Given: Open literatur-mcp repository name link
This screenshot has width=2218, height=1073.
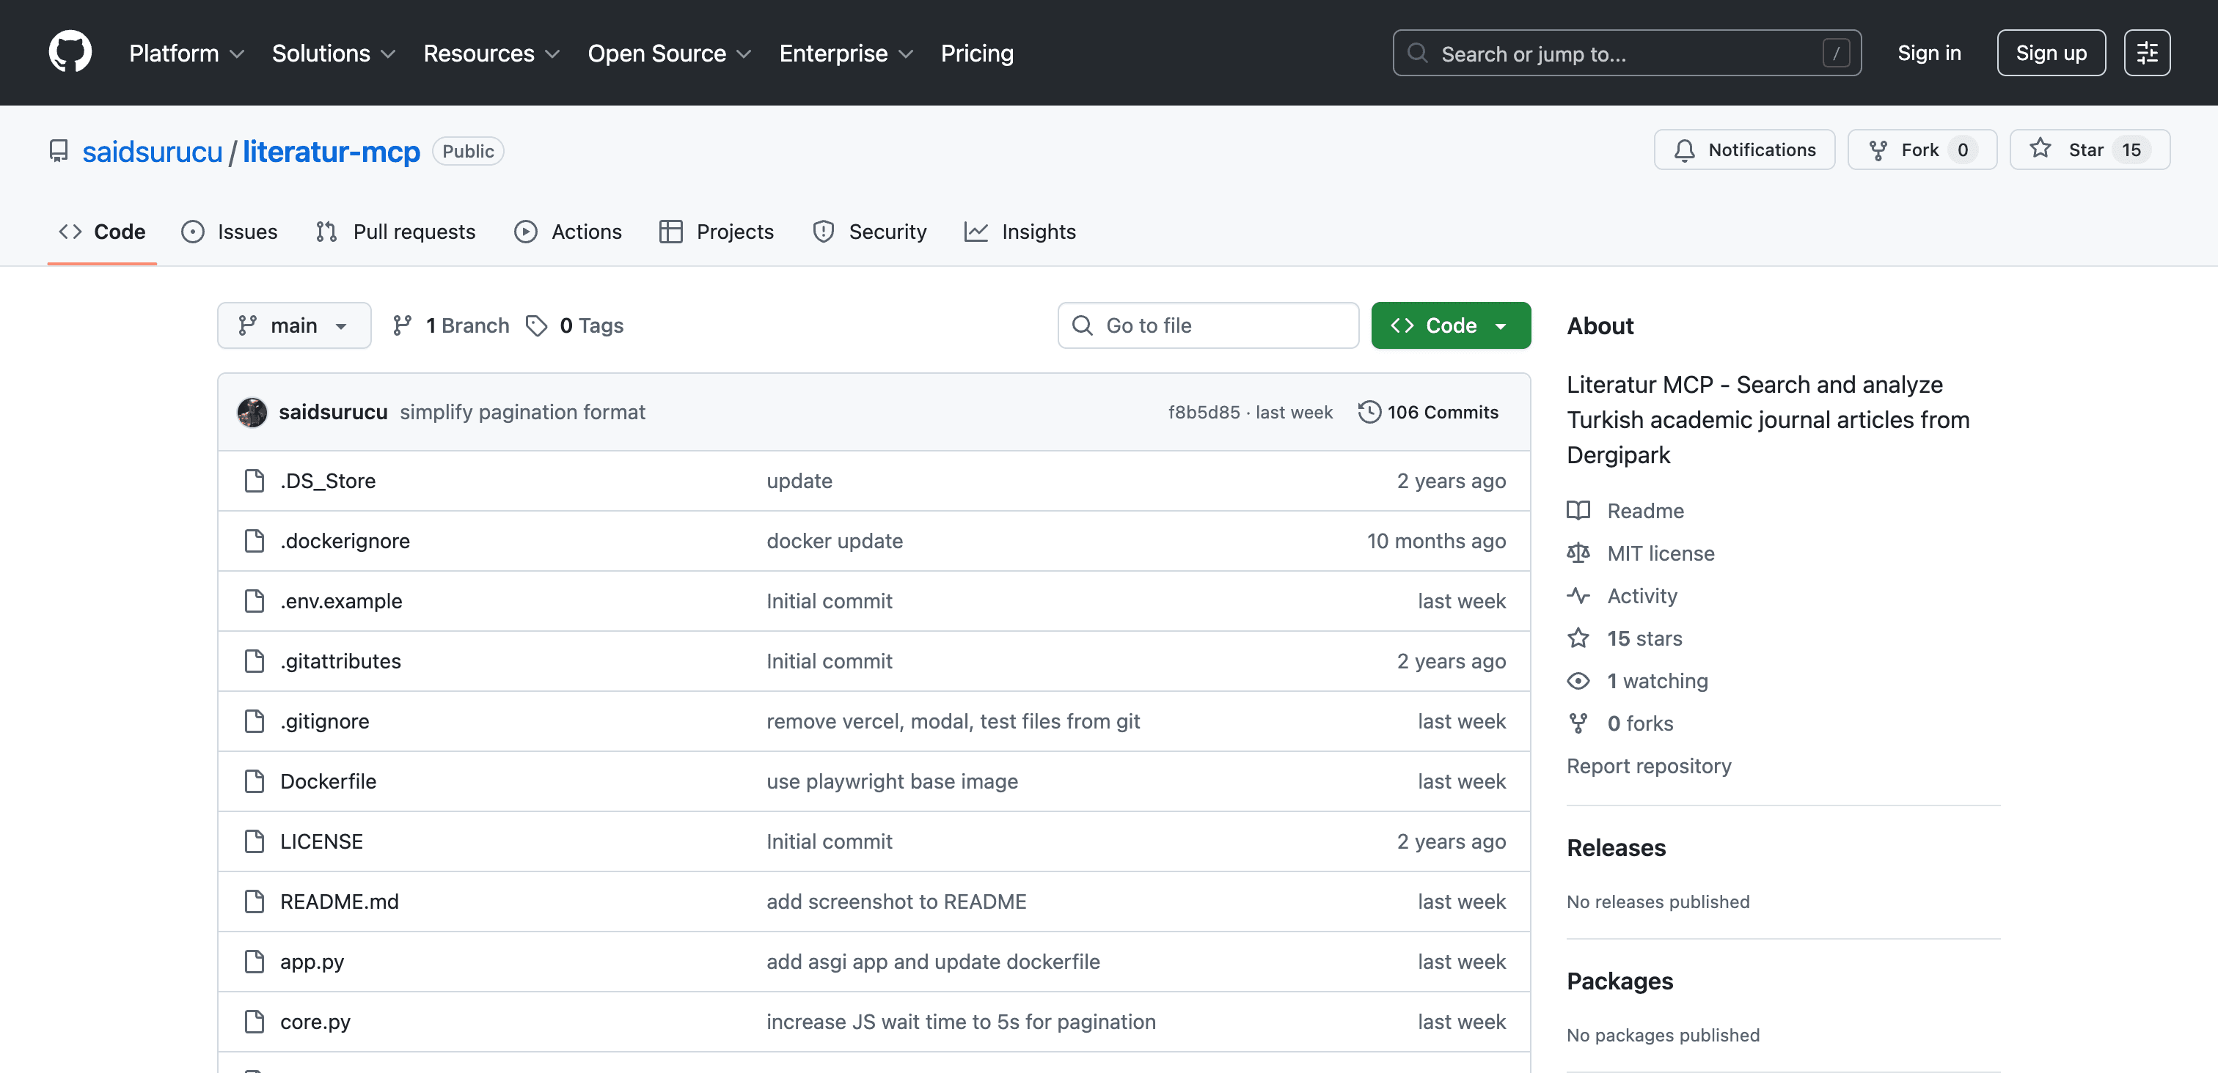Looking at the screenshot, I should (x=331, y=152).
